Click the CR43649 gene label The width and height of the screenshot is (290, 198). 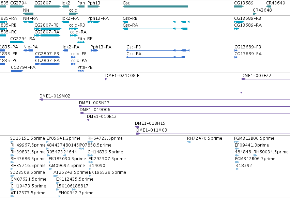tap(276, 3)
